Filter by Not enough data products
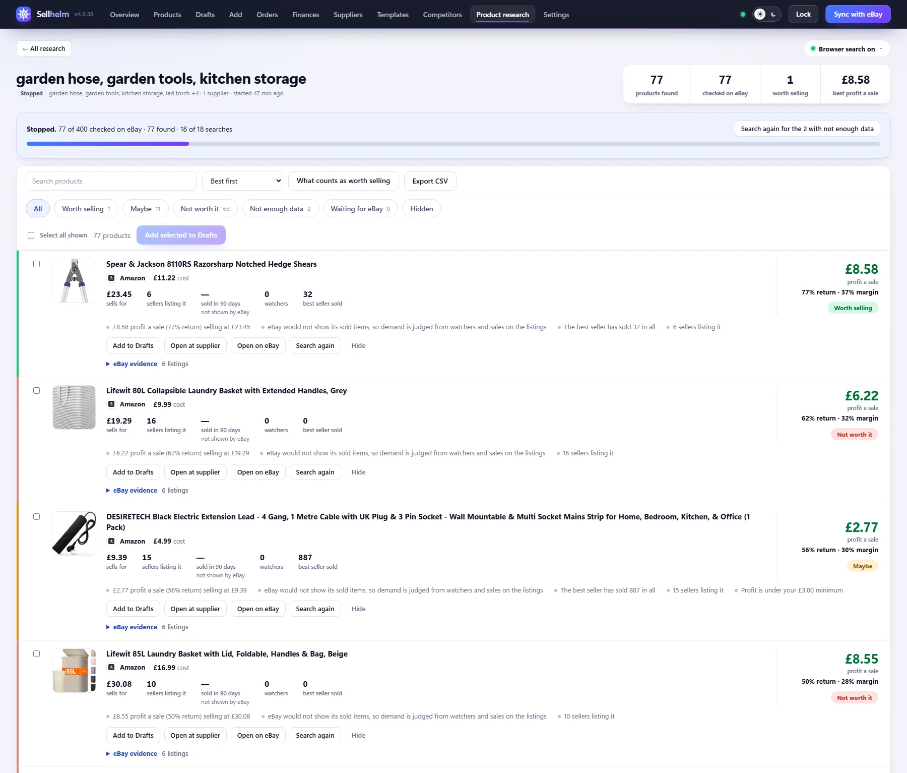The image size is (907, 773). click(x=280, y=209)
